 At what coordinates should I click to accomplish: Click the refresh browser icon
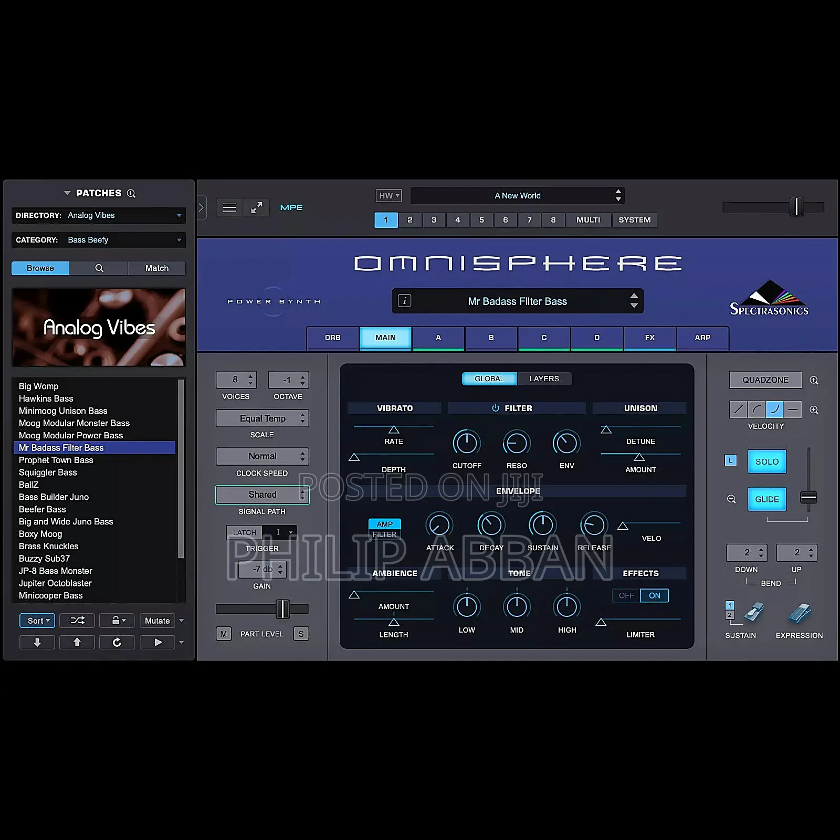[117, 642]
